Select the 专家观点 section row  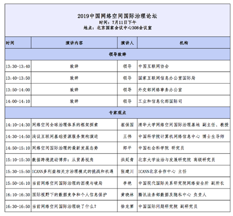(x=117, y=113)
